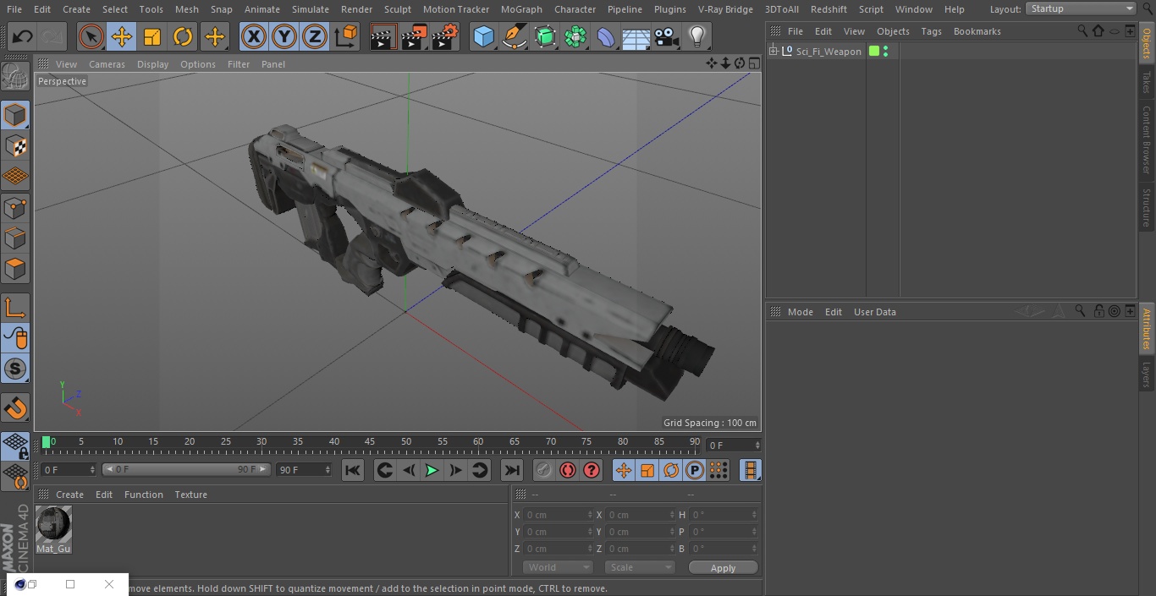Click the current frame 0 F field

pos(734,445)
